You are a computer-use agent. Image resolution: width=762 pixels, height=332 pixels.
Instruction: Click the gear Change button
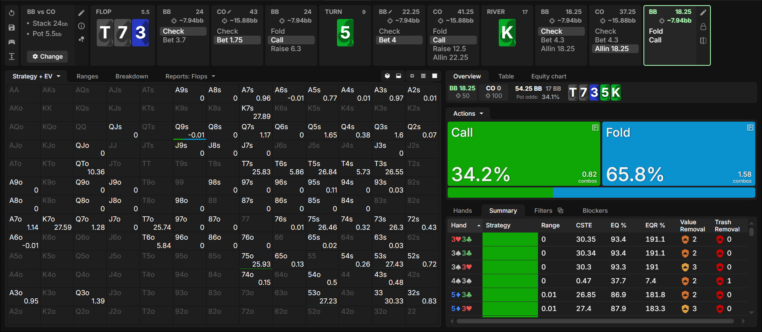pos(48,57)
